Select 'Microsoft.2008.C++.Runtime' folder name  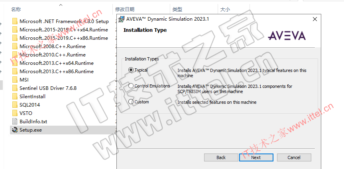coord(53,47)
